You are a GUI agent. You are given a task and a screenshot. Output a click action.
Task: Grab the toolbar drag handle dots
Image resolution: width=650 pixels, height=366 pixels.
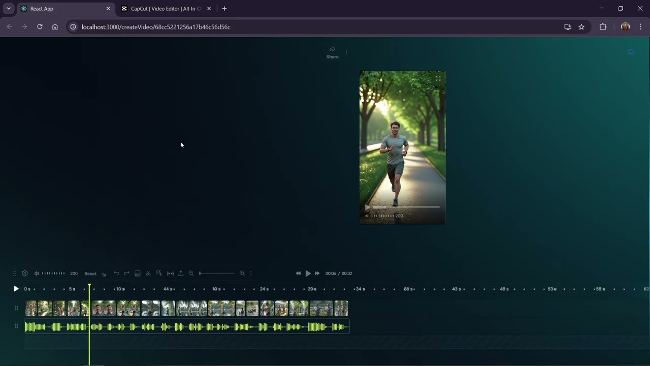pos(14,273)
